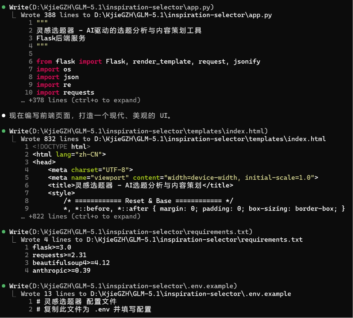The image size is (353, 318).
Task: Click the tree branch icon before Wrote 4 lines
Action: click(x=14, y=239)
